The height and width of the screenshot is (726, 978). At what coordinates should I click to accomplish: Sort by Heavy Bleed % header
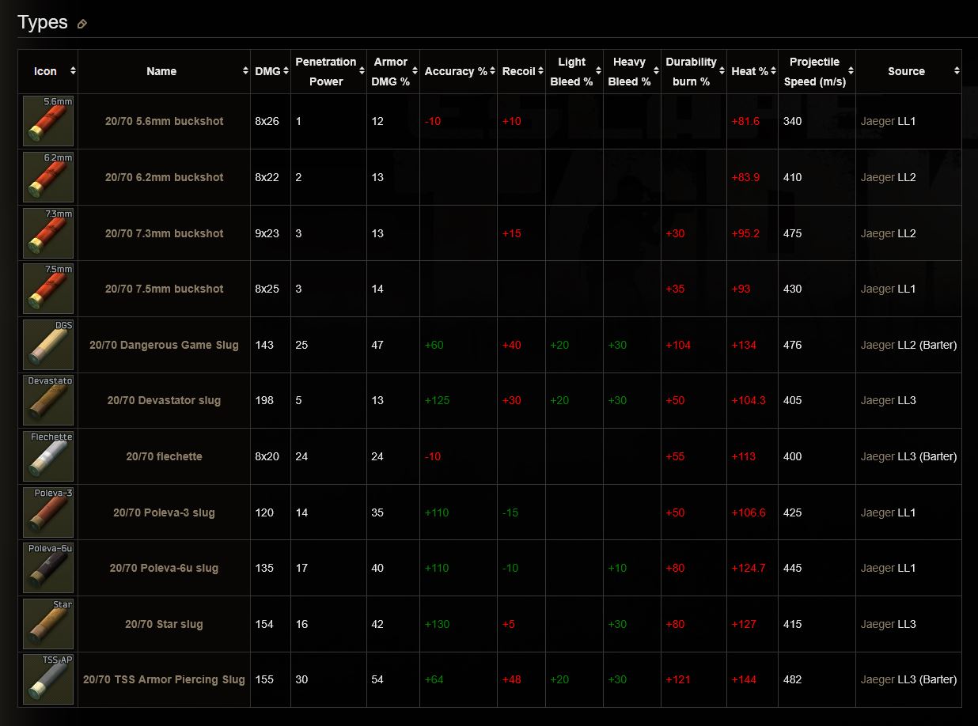click(632, 71)
